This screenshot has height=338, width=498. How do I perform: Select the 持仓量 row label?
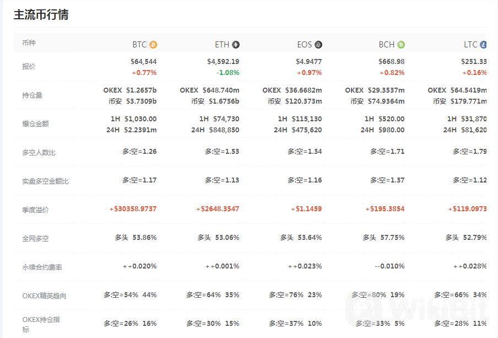click(32, 95)
